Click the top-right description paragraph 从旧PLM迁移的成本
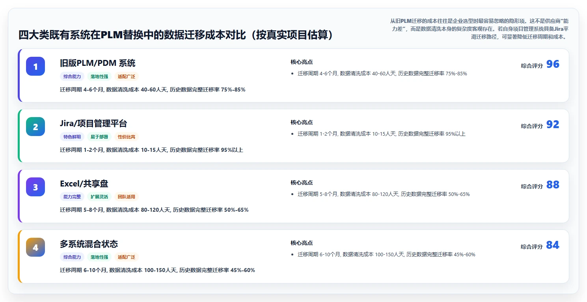Image resolution: width=587 pixels, height=302 pixels. tap(479, 28)
